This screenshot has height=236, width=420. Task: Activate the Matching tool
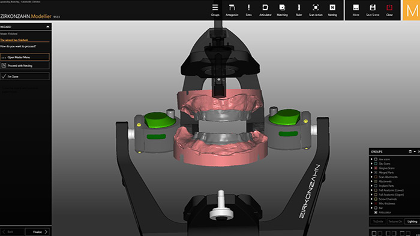[x=282, y=10]
